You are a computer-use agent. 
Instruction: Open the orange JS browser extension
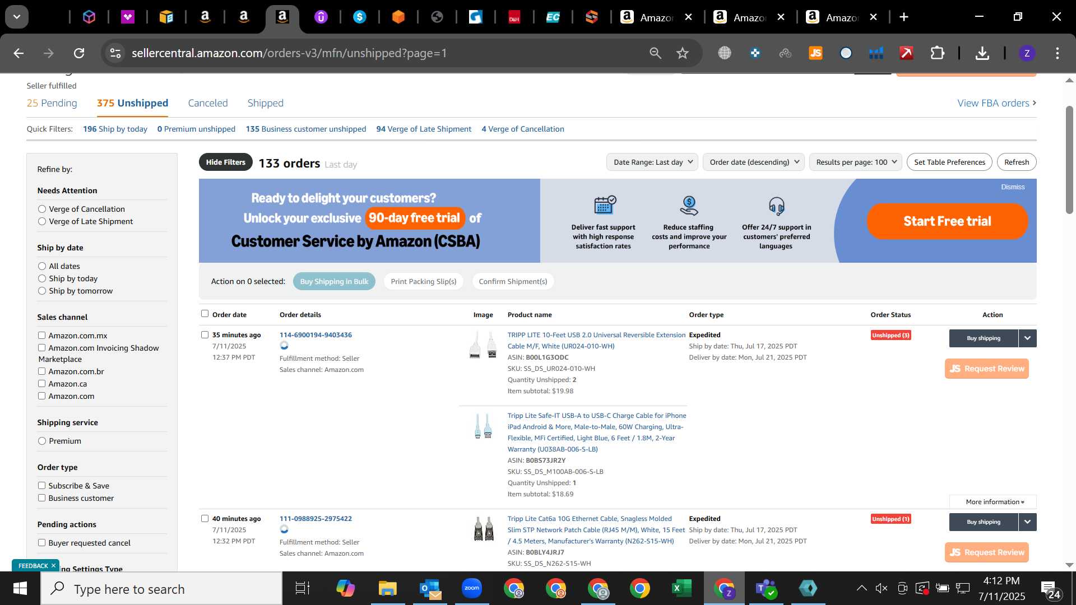pos(815,53)
